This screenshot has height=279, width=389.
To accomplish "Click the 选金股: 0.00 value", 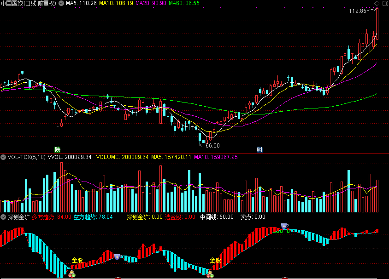I will click(180, 217).
